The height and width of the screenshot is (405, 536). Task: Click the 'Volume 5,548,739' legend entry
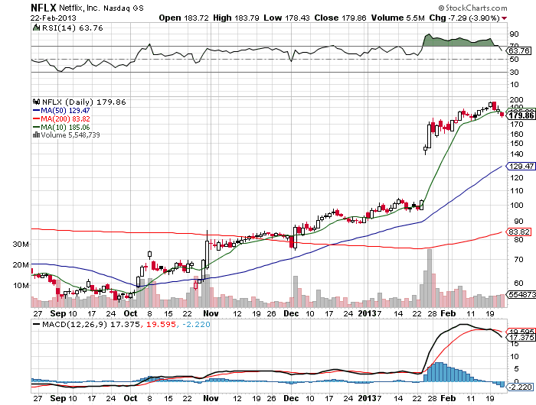(x=70, y=135)
